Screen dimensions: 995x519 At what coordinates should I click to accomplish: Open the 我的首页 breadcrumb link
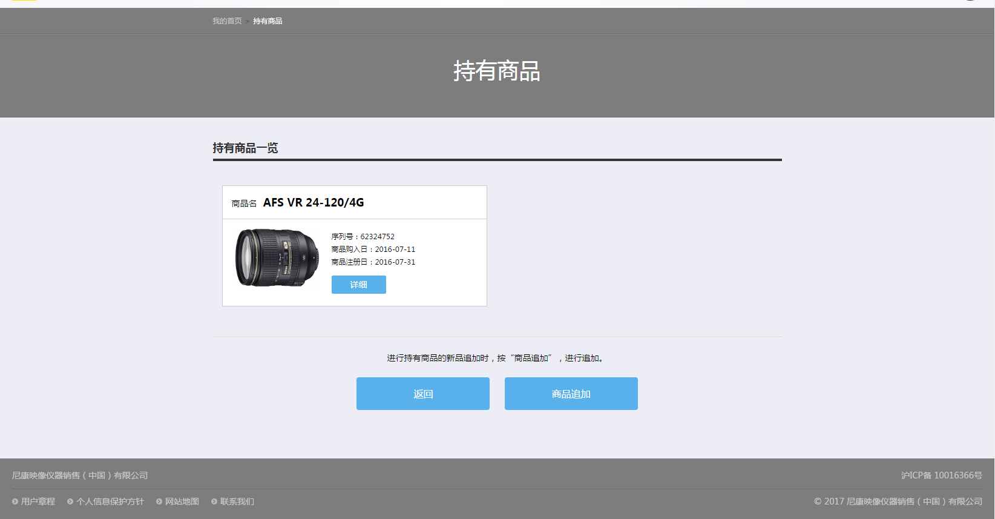pos(227,21)
